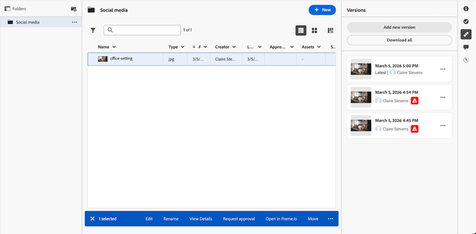The image size is (476, 234).
Task: Click Edit in the action bar
Action: pyautogui.click(x=149, y=219)
